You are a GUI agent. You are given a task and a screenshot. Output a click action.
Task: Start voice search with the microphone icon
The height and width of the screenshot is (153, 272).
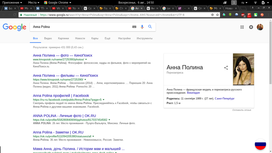[142, 27]
